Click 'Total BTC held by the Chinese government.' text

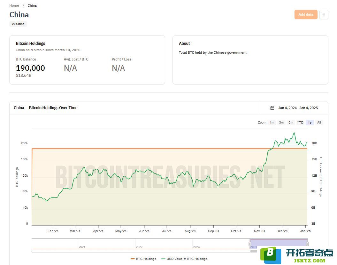pyautogui.click(x=213, y=52)
